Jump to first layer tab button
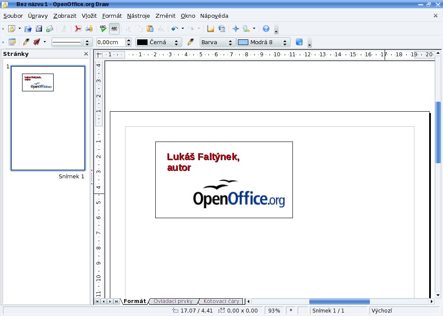 [97, 302]
